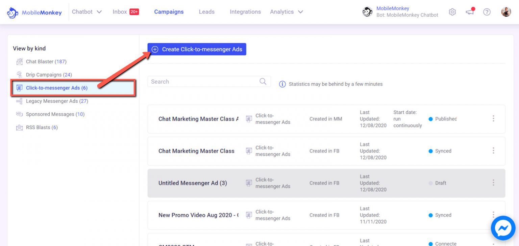Click the MobileMonkey monkey logo
The height and width of the screenshot is (246, 519).
pyautogui.click(x=12, y=12)
